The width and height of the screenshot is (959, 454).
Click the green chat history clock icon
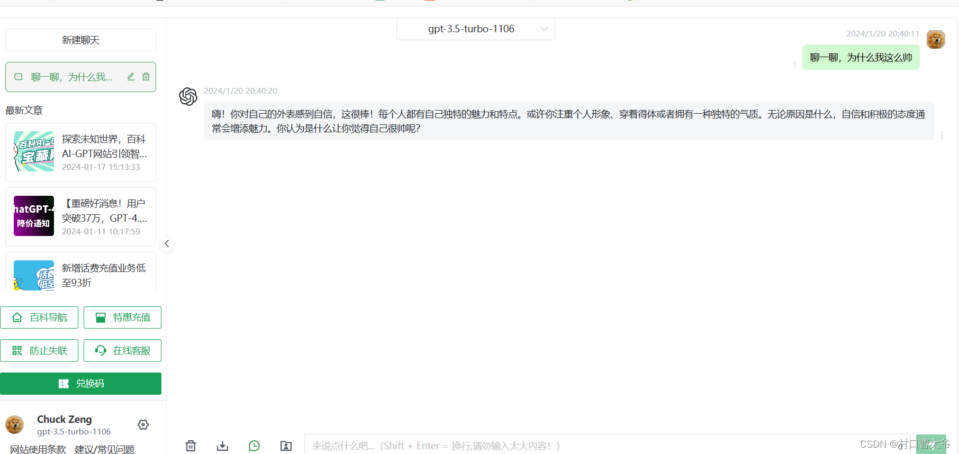coord(255,446)
